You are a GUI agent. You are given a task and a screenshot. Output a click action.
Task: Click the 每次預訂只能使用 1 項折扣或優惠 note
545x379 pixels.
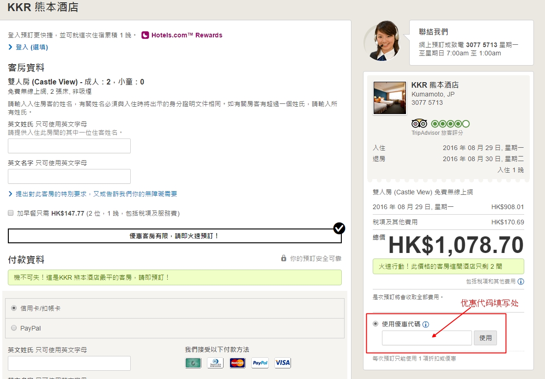414,359
